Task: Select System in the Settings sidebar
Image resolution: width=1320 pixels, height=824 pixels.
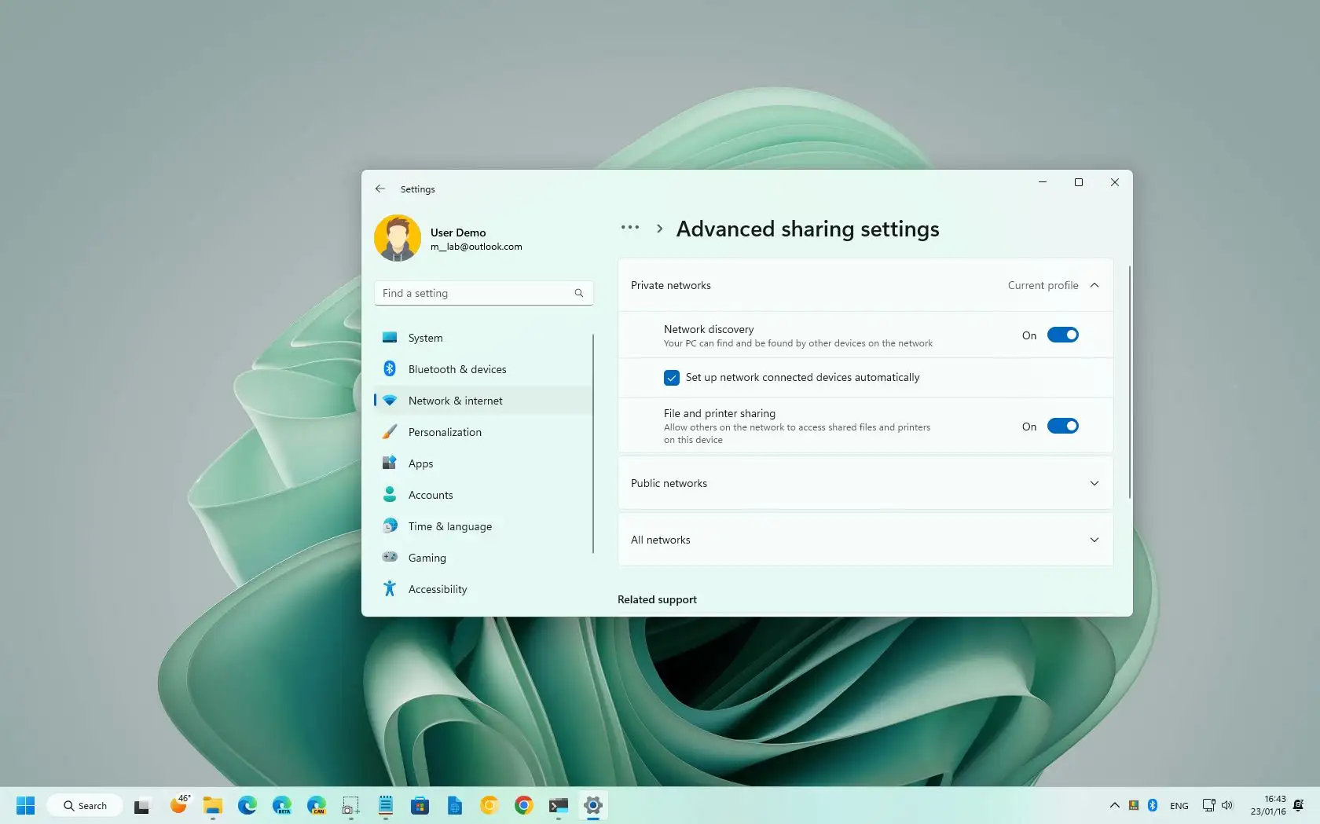Action: pyautogui.click(x=424, y=337)
